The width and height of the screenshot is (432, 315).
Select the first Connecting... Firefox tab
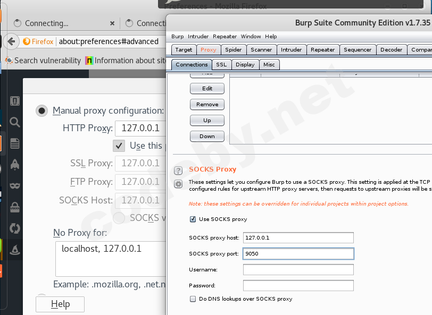click(64, 23)
